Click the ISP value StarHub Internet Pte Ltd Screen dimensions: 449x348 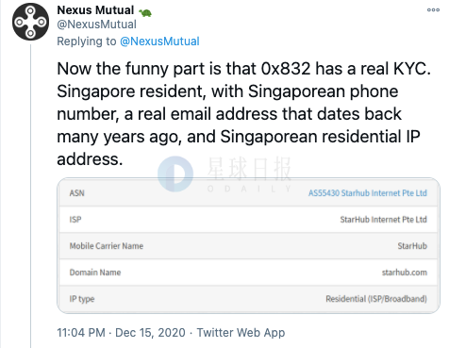(x=383, y=220)
